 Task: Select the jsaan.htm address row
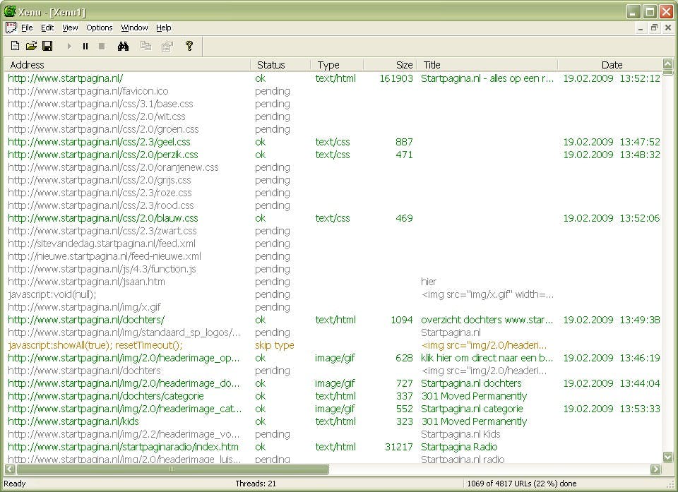click(86, 282)
